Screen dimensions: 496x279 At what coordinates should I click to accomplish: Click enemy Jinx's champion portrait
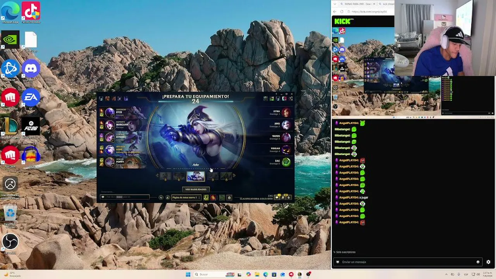coord(286,125)
